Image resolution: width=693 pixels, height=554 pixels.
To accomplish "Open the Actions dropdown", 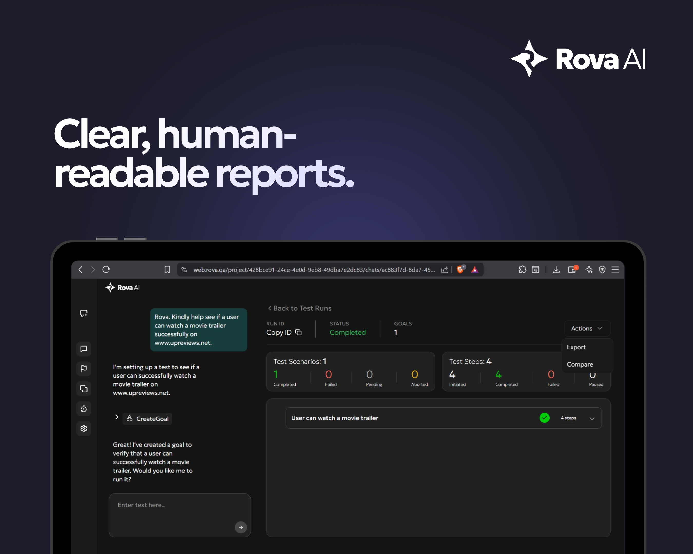I will 586,328.
